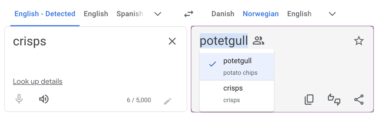The width and height of the screenshot is (378, 116).
Task: Click the community-verified people icon
Action: pos(258,41)
